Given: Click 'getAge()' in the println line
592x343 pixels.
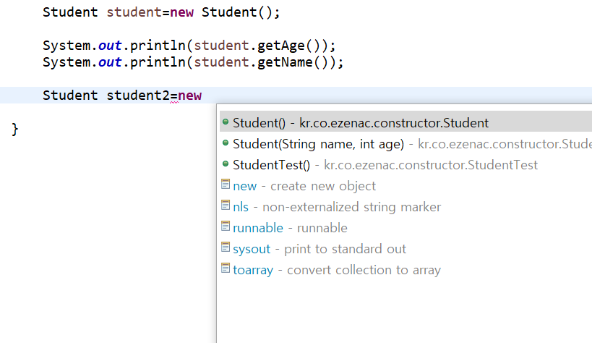Looking at the screenshot, I should [x=288, y=46].
